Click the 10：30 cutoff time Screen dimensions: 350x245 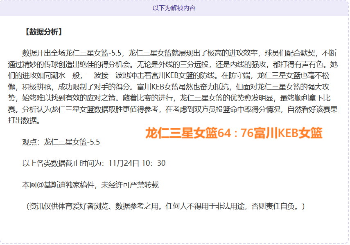[154, 163]
